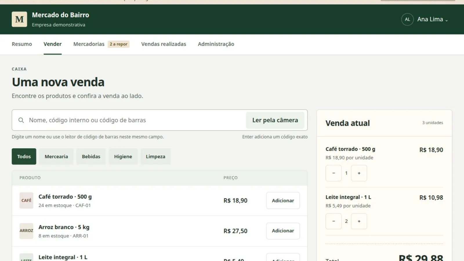Click the 'Uma nova venda' page heading
The image size is (464, 261).
pyautogui.click(x=58, y=82)
